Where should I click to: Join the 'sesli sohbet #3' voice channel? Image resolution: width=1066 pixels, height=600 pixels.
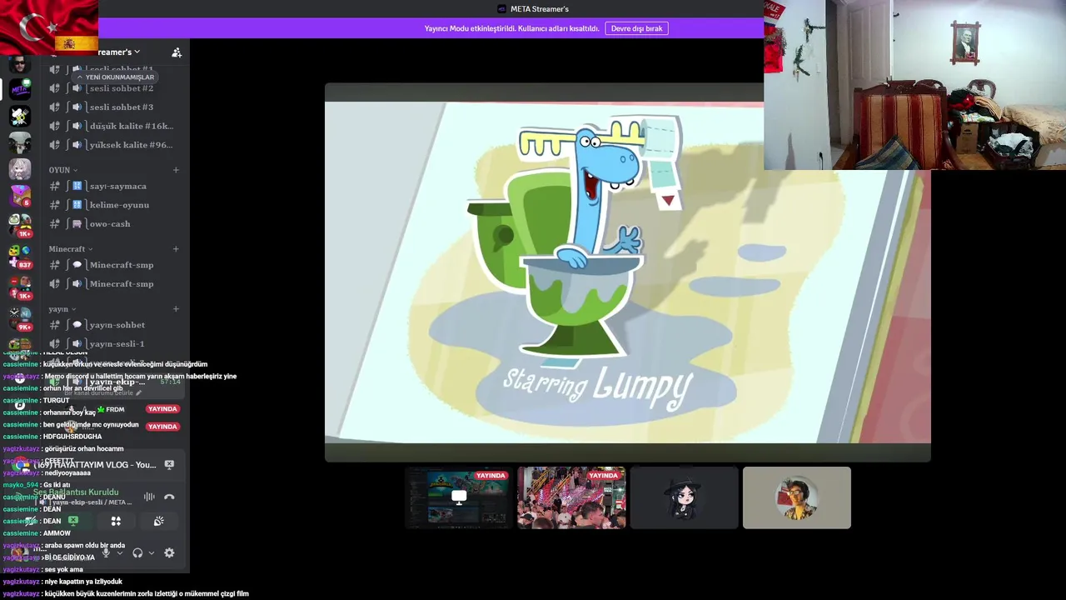click(115, 107)
